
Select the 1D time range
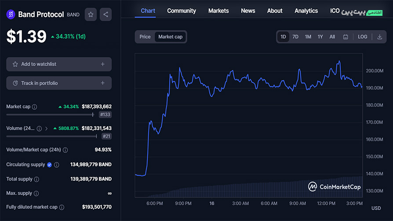[x=283, y=37]
